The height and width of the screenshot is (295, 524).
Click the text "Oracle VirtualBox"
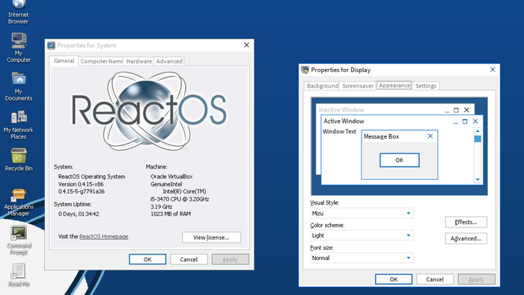(x=171, y=177)
